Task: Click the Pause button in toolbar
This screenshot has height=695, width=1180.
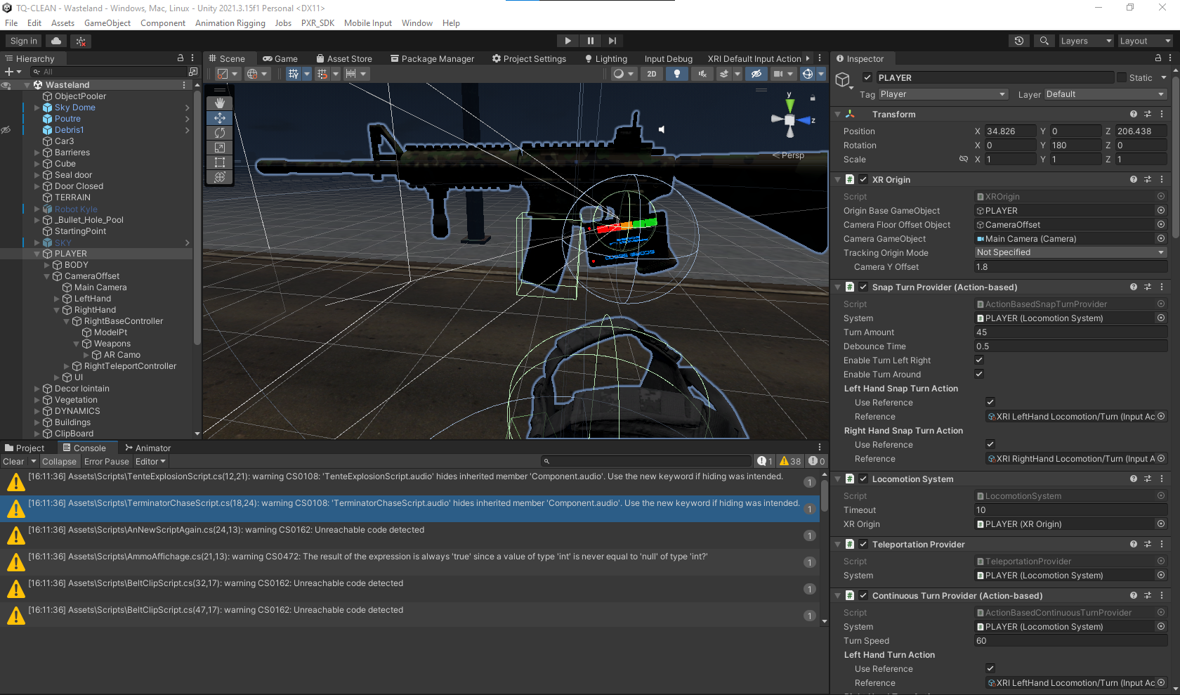Action: [x=590, y=41]
